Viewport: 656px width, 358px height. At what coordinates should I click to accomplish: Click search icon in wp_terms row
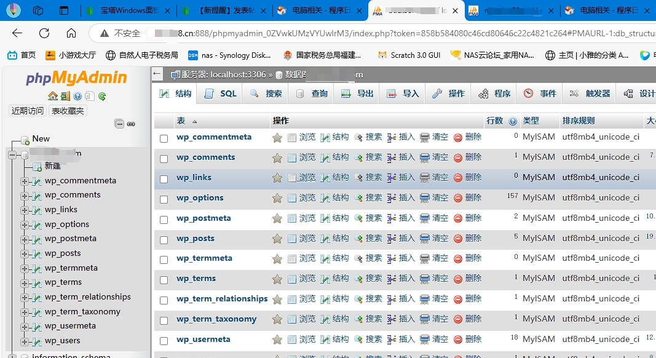[x=358, y=279]
